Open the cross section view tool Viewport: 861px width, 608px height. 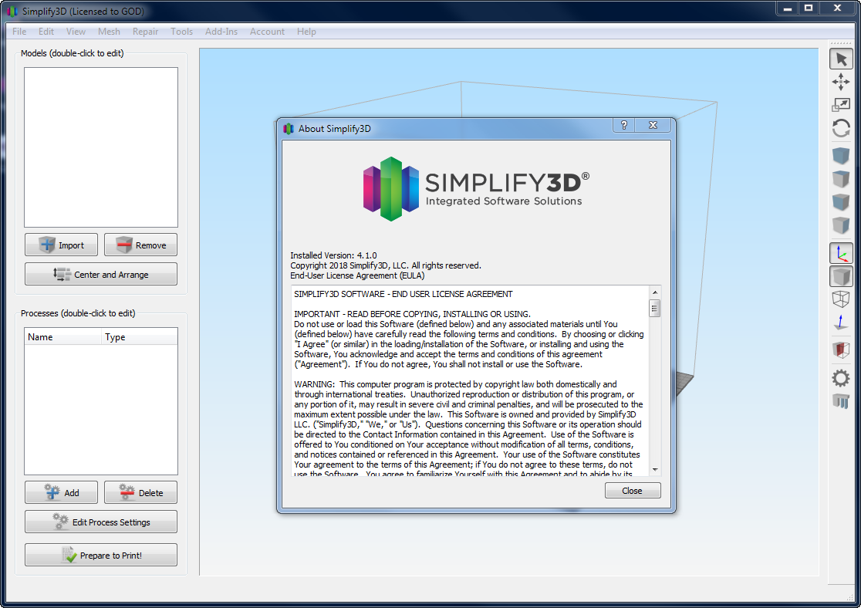pos(841,350)
